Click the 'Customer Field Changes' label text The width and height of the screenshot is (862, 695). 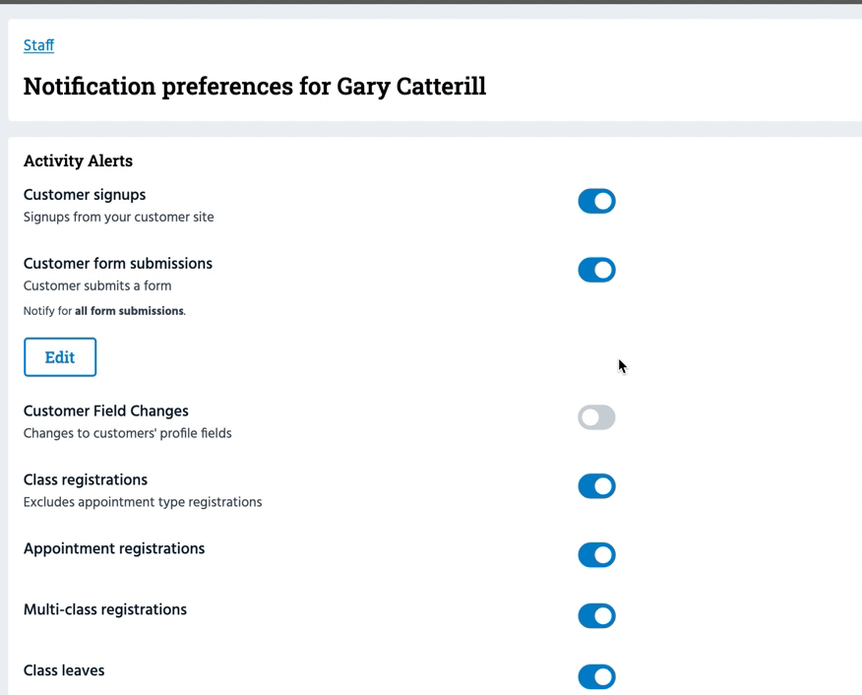point(105,411)
